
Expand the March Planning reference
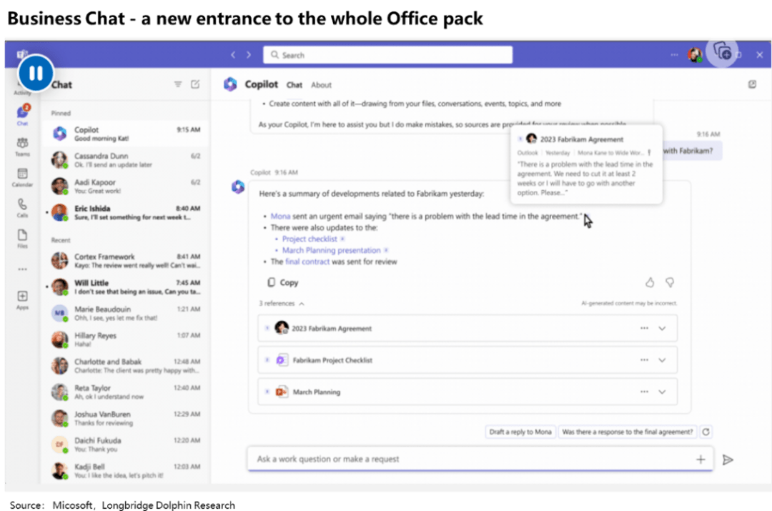tap(662, 392)
